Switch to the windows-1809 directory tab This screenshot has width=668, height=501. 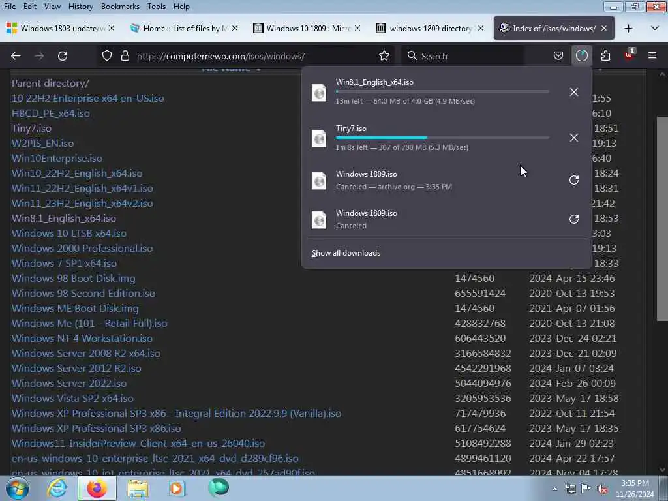pyautogui.click(x=429, y=28)
